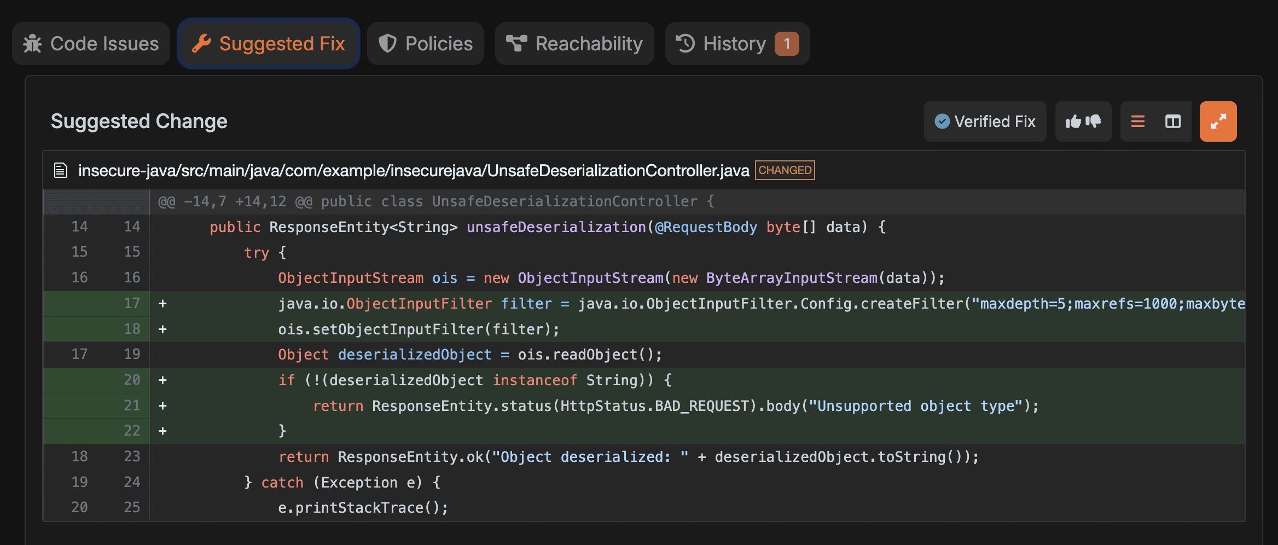Switch to unified diff view

tap(1137, 121)
